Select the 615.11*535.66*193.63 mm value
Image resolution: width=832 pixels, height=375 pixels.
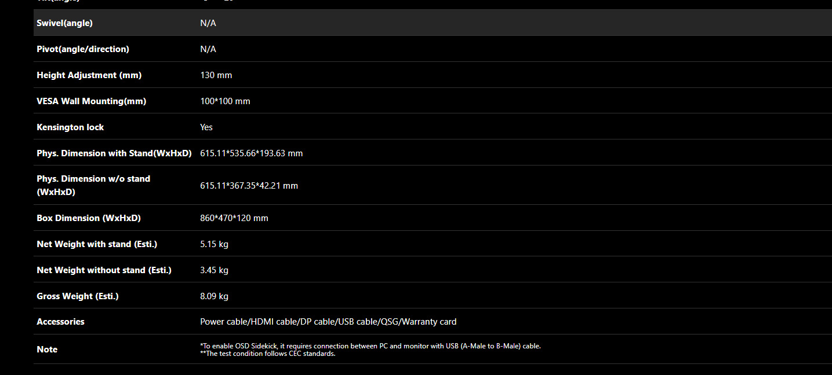pyautogui.click(x=251, y=153)
